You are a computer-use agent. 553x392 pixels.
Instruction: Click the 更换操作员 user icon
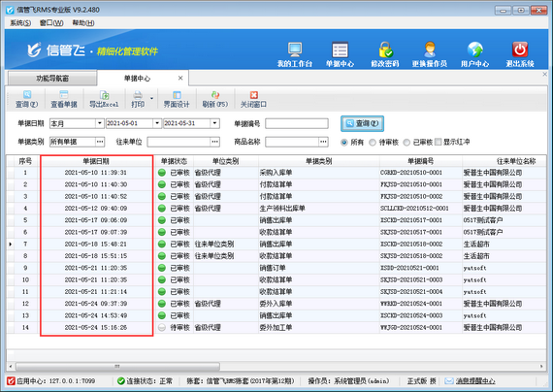[x=430, y=49]
